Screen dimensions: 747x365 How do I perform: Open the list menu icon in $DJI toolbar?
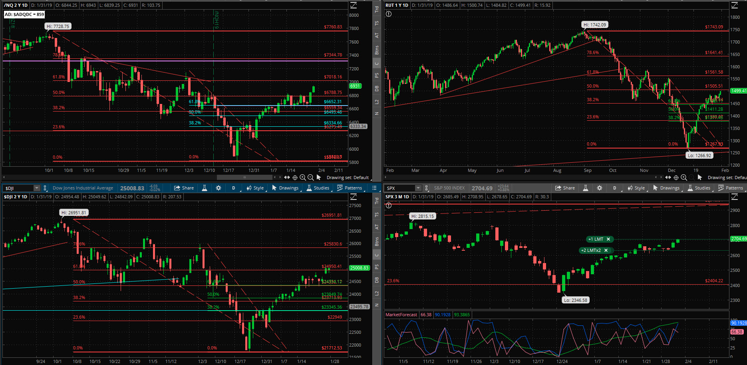click(374, 188)
